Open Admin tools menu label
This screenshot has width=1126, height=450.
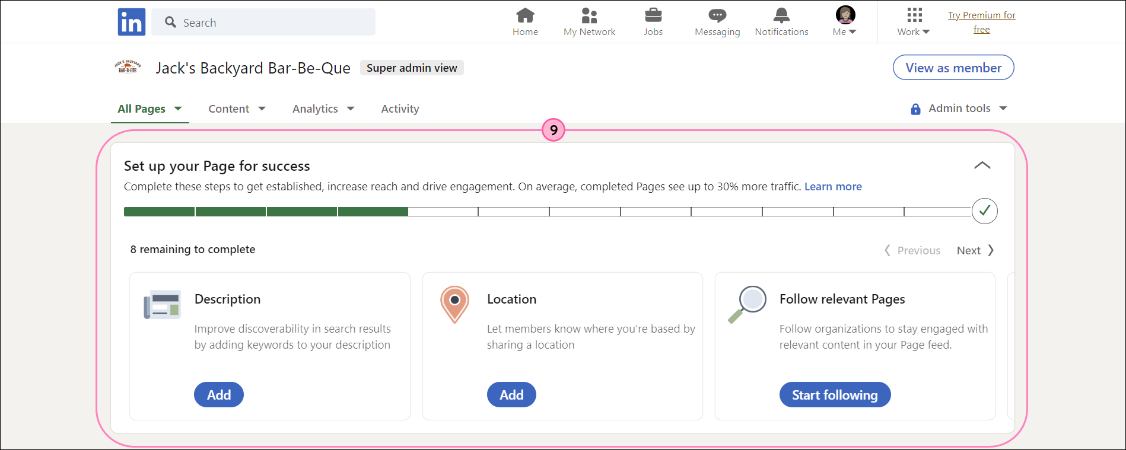click(x=959, y=108)
